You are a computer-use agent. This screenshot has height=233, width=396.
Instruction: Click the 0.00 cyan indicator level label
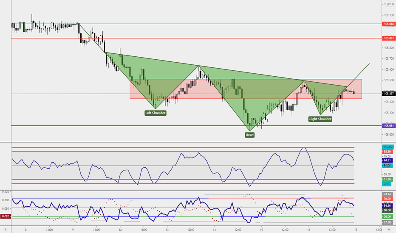[387, 184]
